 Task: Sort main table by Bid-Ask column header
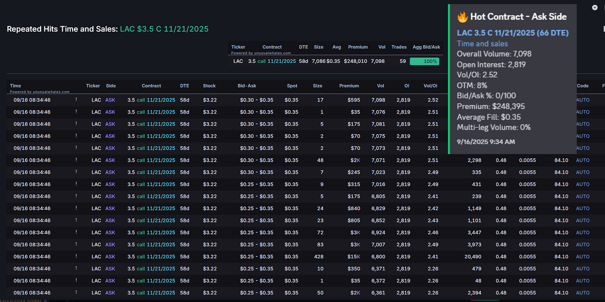(x=247, y=86)
